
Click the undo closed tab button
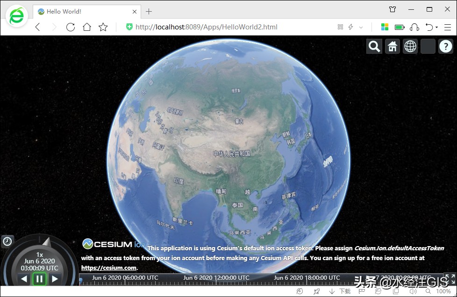429,27
